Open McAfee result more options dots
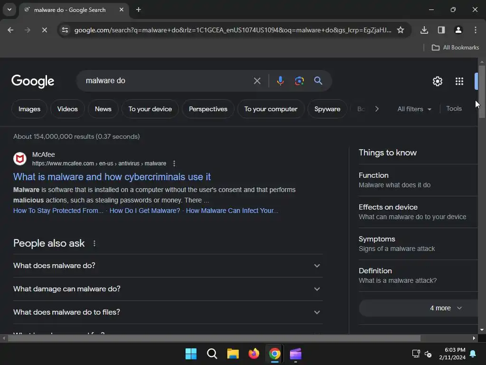Viewport: 486px width, 365px height. tap(174, 163)
